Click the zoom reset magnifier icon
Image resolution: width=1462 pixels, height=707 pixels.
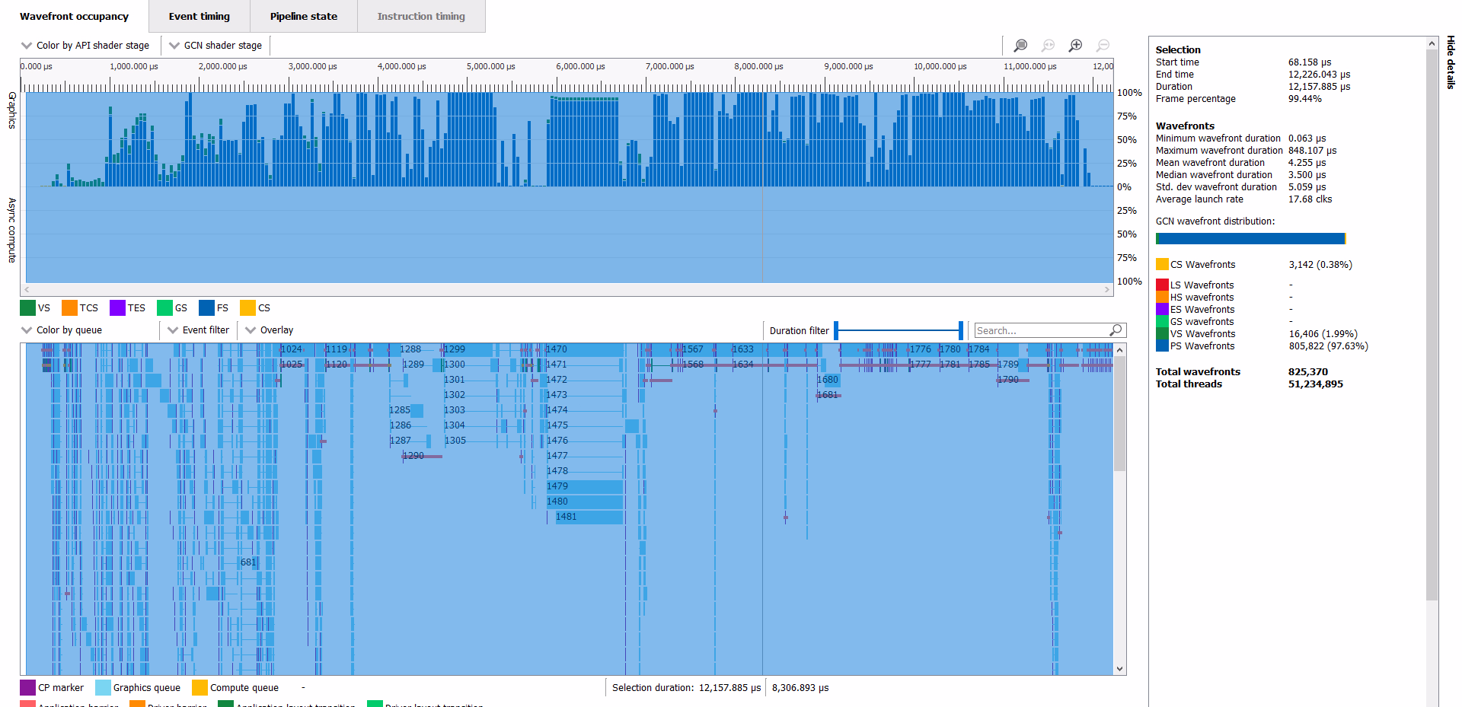pos(1048,46)
